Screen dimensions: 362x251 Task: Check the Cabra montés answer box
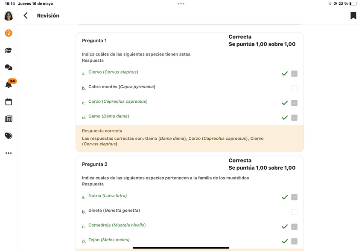point(294,88)
